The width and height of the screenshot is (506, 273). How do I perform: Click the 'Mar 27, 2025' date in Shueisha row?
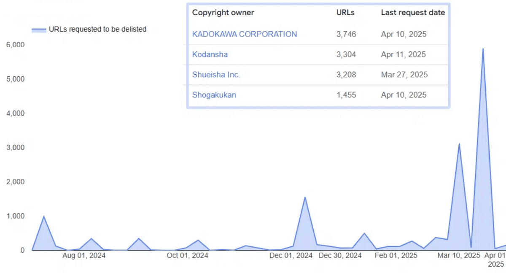click(x=404, y=75)
